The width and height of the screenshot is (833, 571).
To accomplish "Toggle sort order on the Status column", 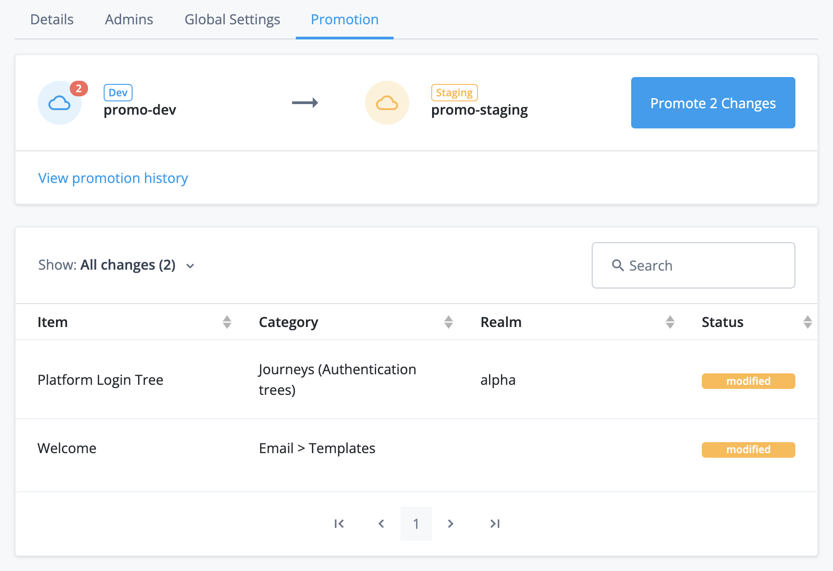I will [808, 322].
